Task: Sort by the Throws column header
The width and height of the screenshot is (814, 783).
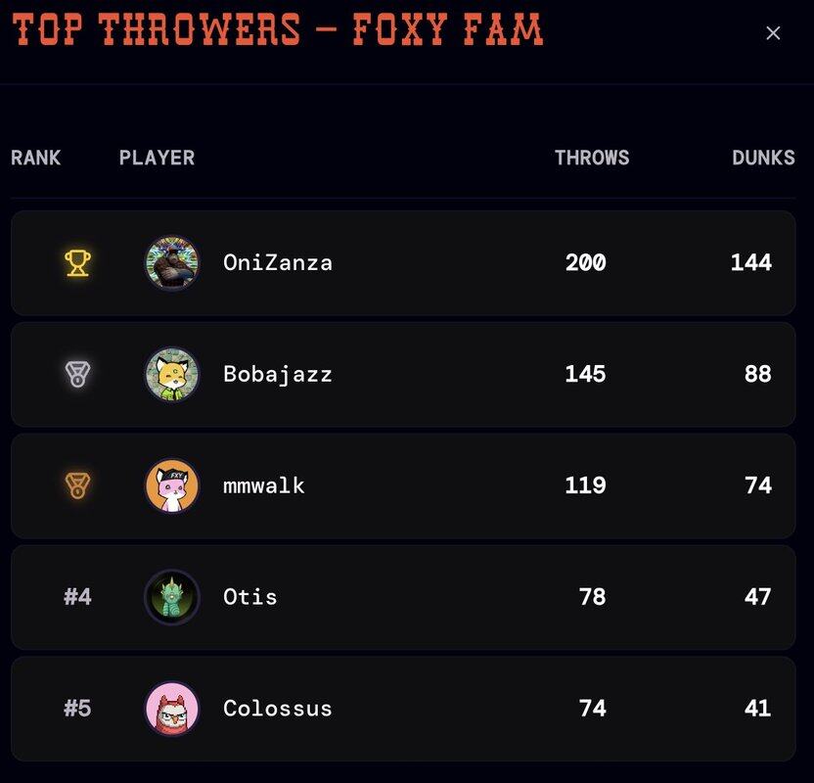Action: tap(592, 158)
